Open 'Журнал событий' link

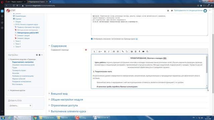tap(19, 79)
